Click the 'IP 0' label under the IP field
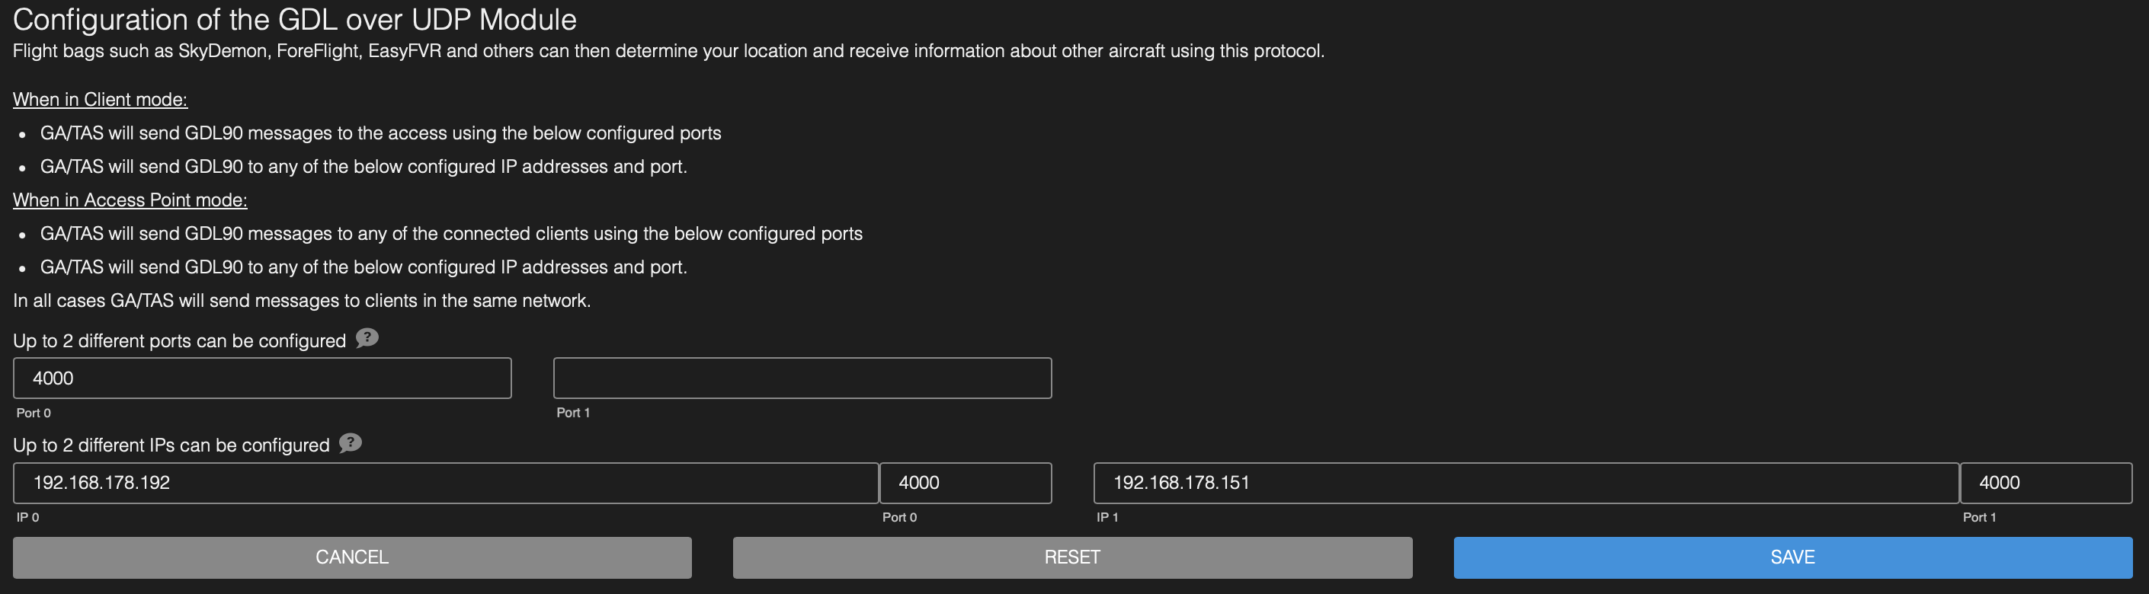Image resolution: width=2149 pixels, height=594 pixels. [27, 516]
